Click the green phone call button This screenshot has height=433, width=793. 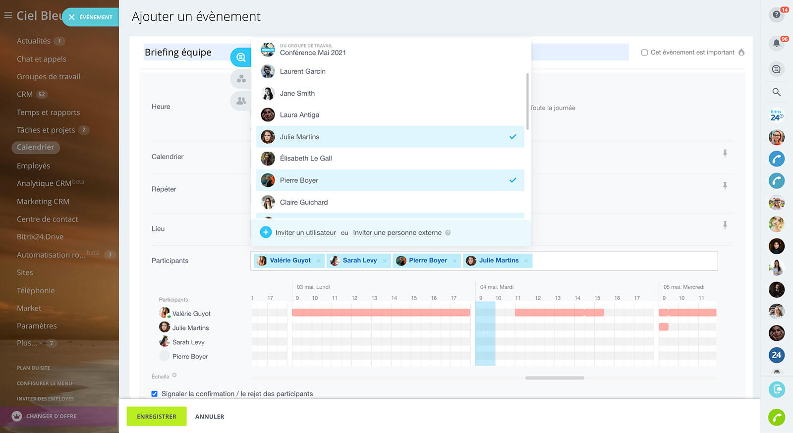[x=776, y=417]
